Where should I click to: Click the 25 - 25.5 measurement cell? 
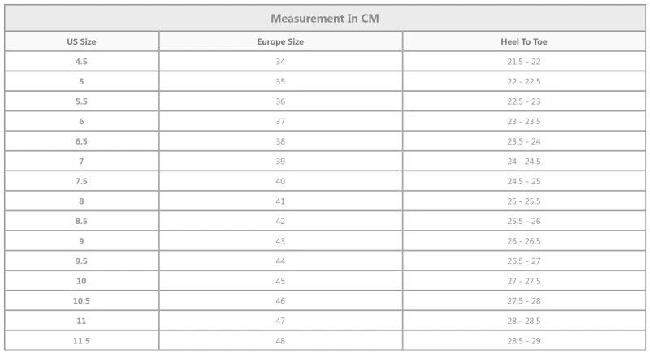pos(524,201)
